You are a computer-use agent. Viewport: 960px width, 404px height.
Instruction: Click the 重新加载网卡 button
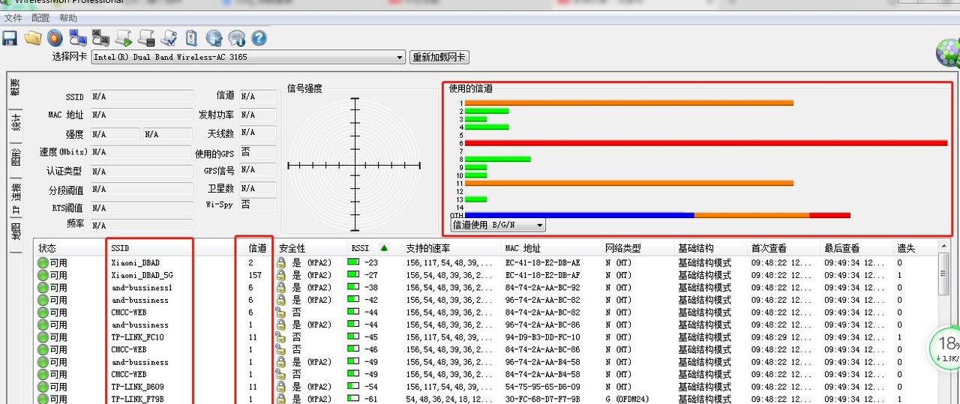[439, 57]
